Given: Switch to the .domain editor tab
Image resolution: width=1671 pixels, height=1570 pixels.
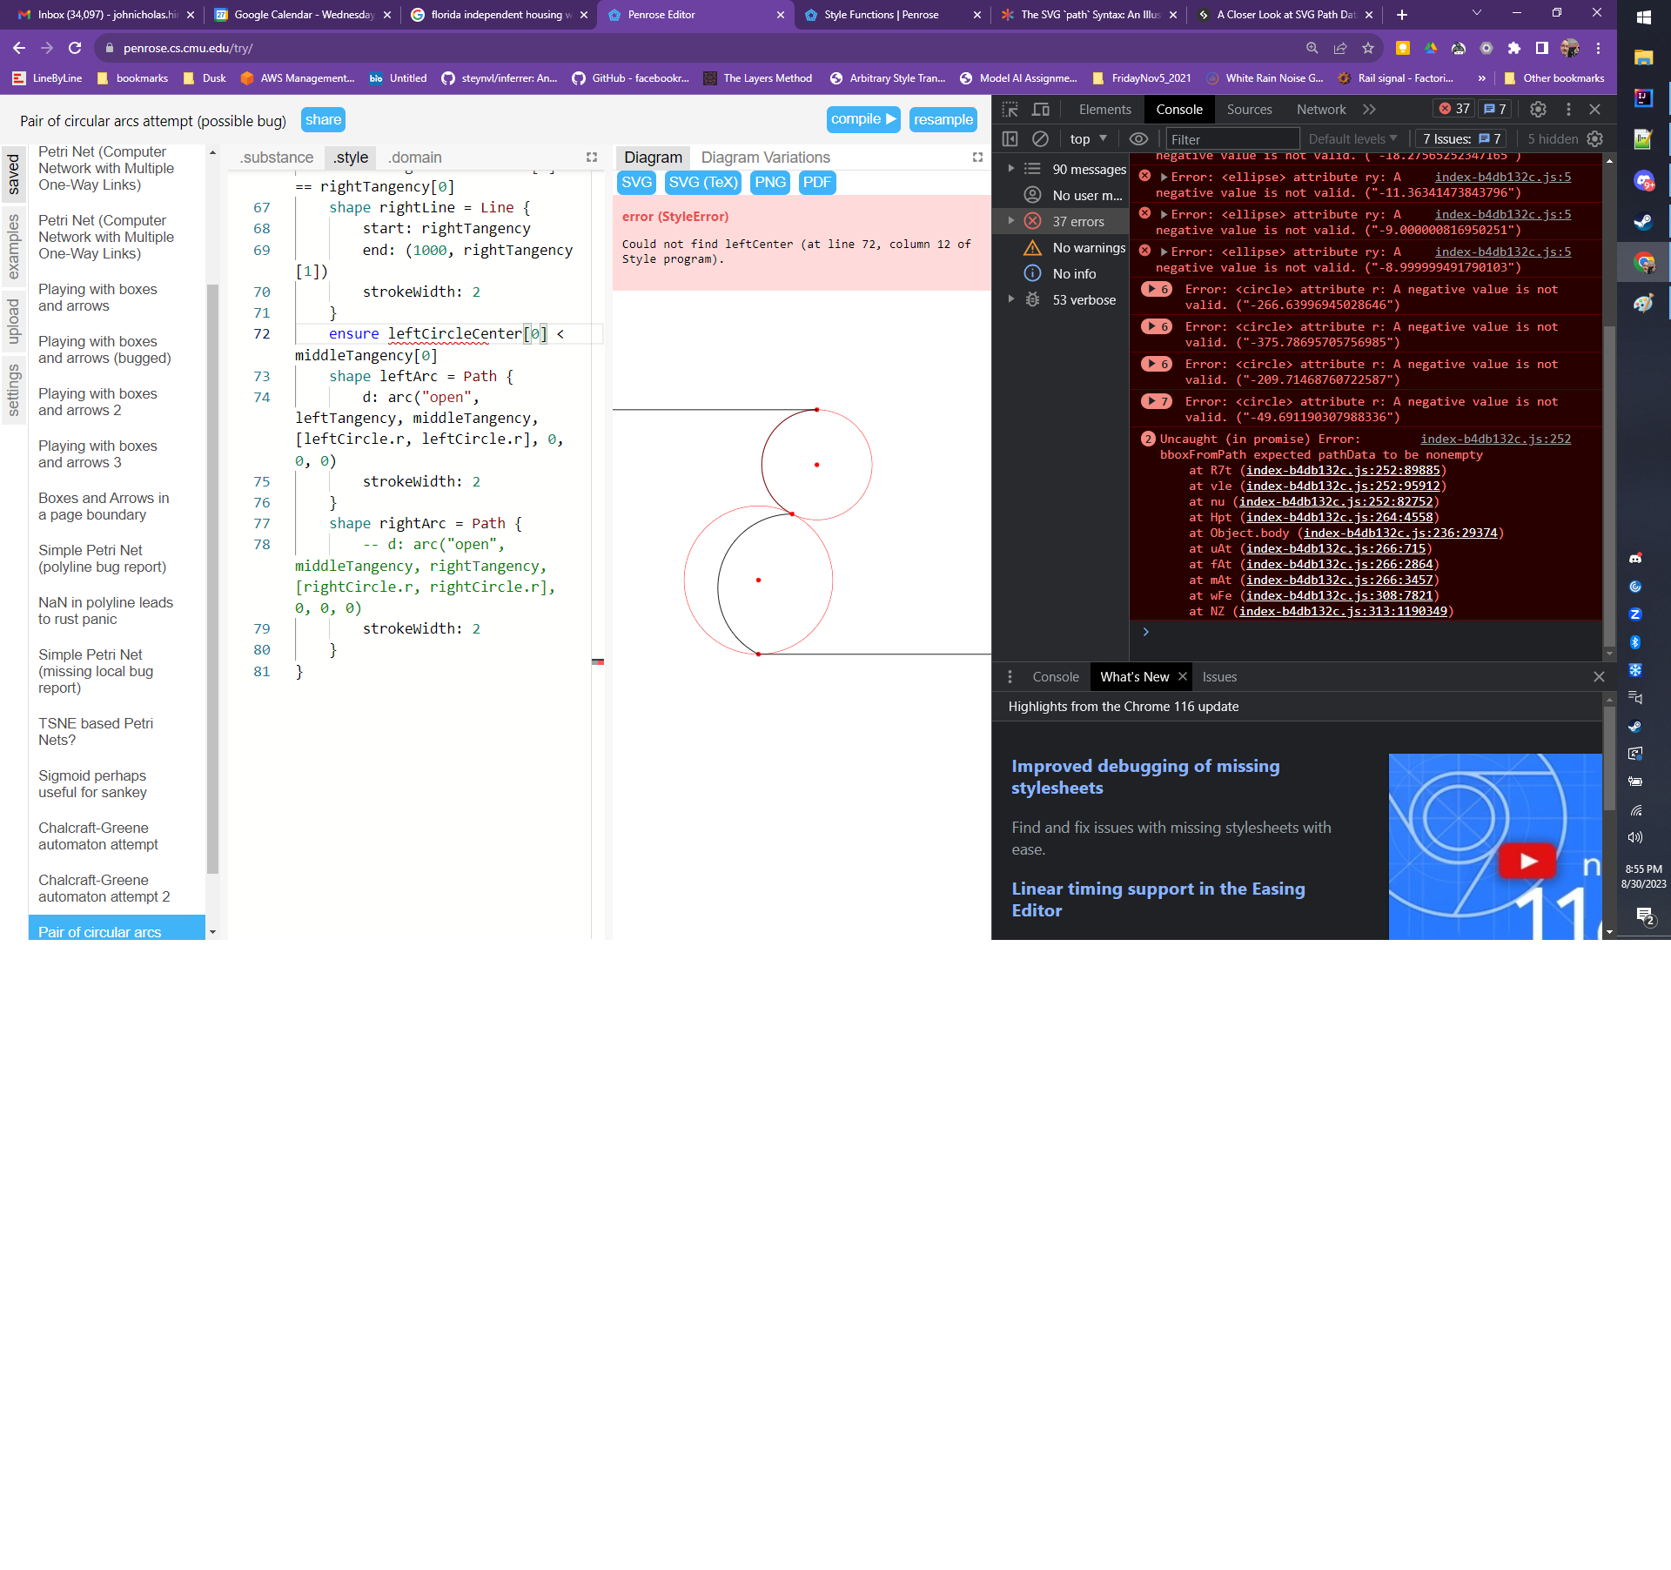Looking at the screenshot, I should [415, 158].
